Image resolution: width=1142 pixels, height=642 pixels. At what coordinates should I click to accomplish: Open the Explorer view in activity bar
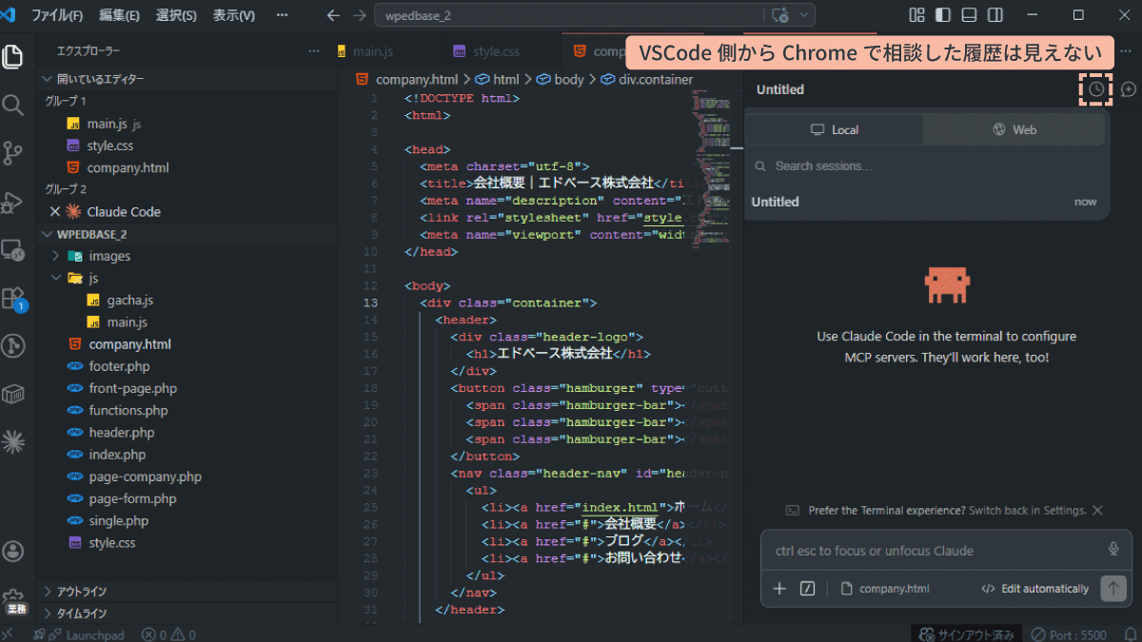point(13,56)
